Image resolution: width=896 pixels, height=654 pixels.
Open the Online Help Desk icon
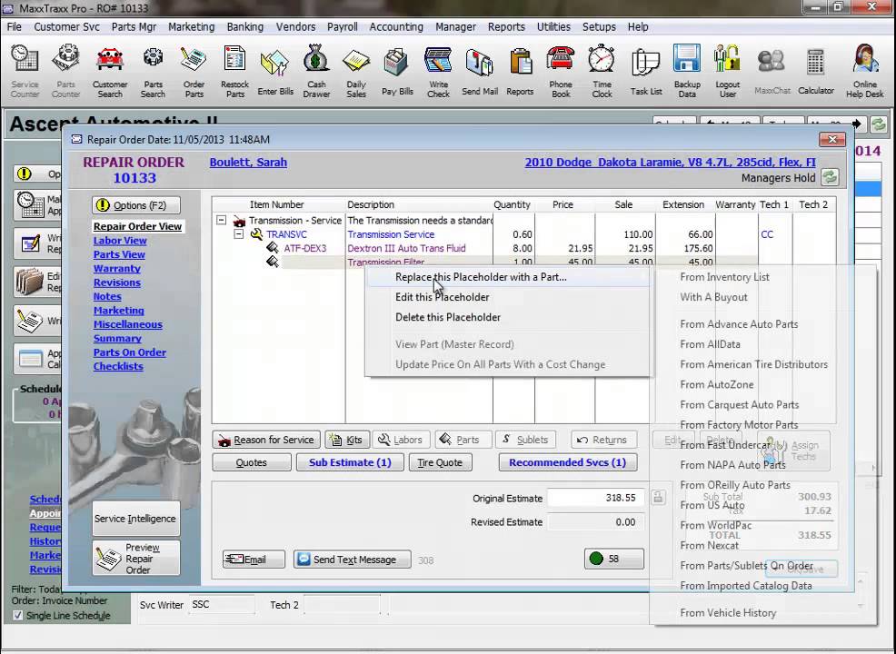pos(864,71)
